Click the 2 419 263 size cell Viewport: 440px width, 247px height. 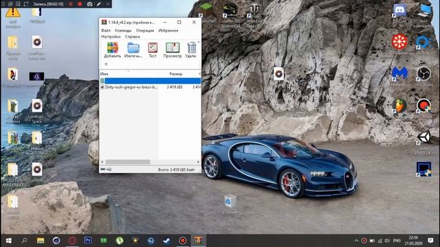click(x=175, y=87)
